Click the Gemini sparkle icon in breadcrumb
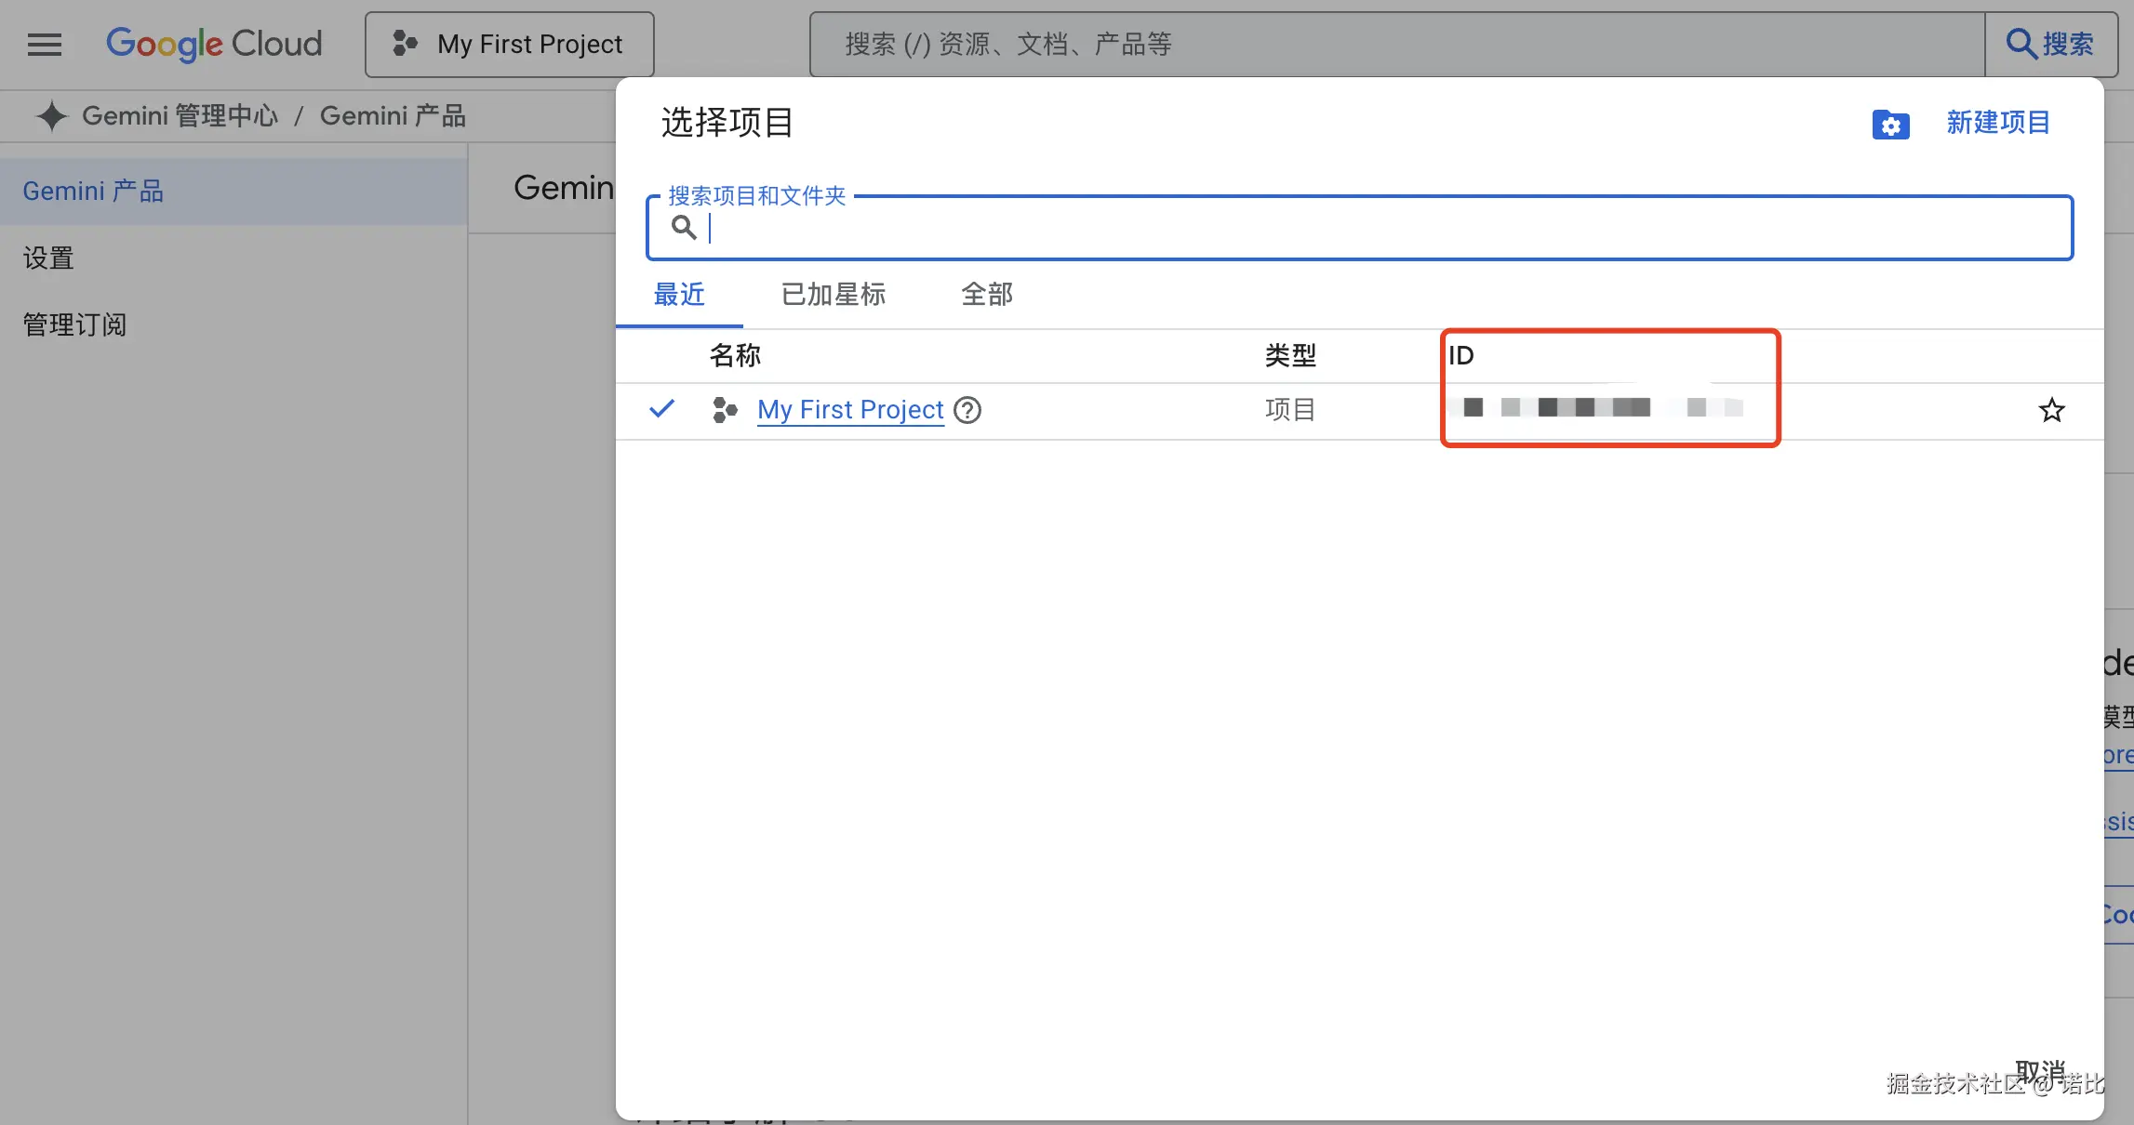 click(x=52, y=116)
